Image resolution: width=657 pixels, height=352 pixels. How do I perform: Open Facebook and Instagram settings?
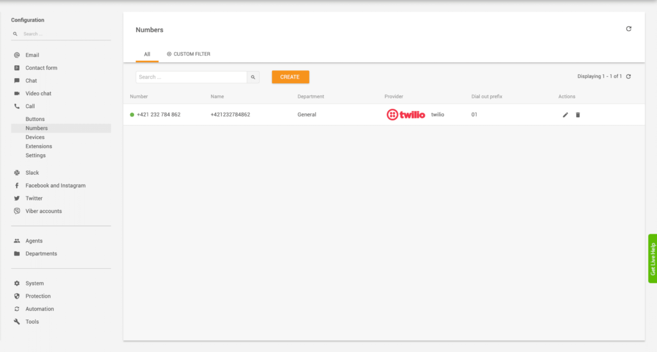point(55,186)
